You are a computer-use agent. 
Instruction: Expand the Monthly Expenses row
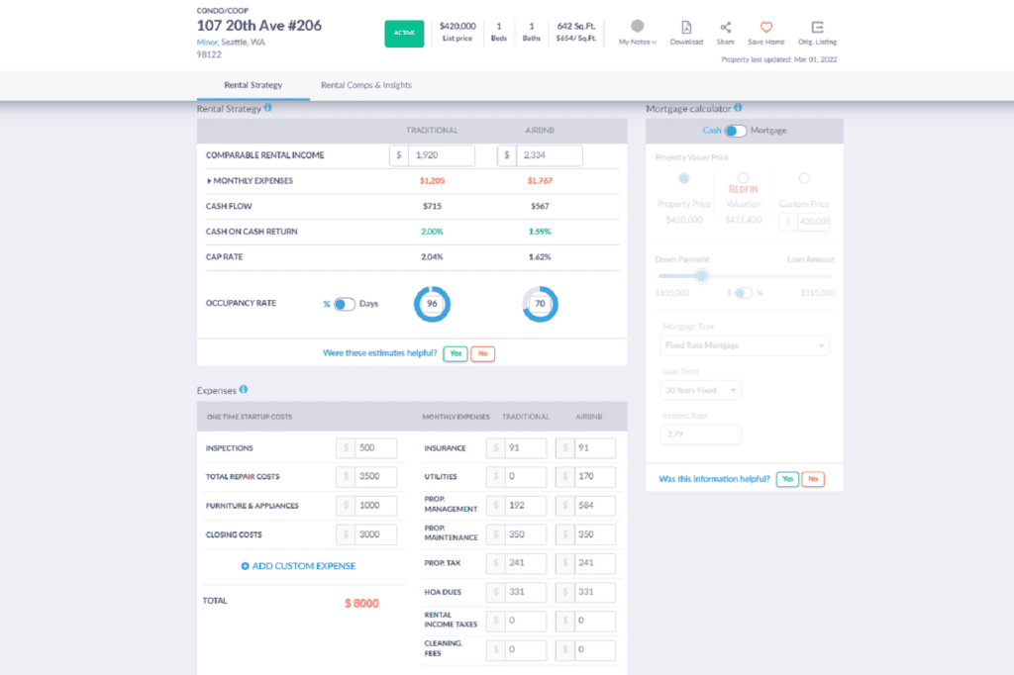210,180
